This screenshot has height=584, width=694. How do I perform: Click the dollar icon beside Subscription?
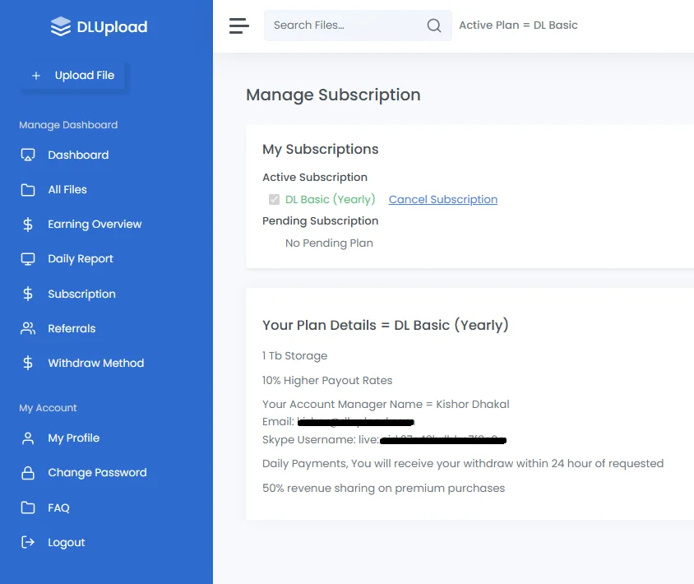(x=28, y=294)
